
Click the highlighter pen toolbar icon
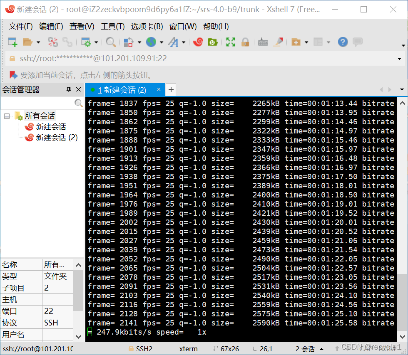[x=278, y=42]
